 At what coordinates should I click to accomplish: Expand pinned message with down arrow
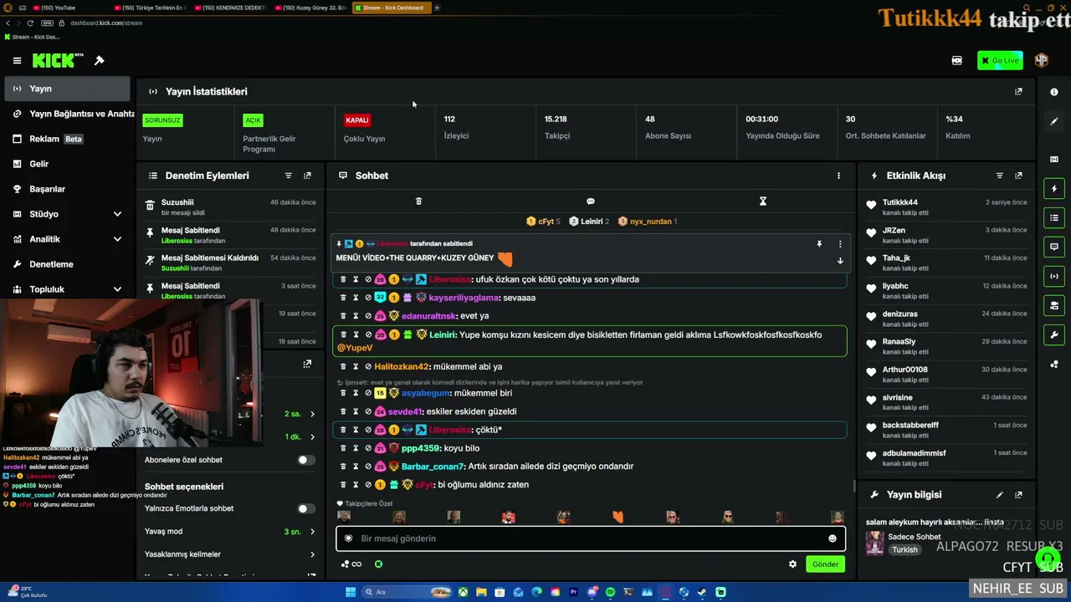click(x=840, y=261)
